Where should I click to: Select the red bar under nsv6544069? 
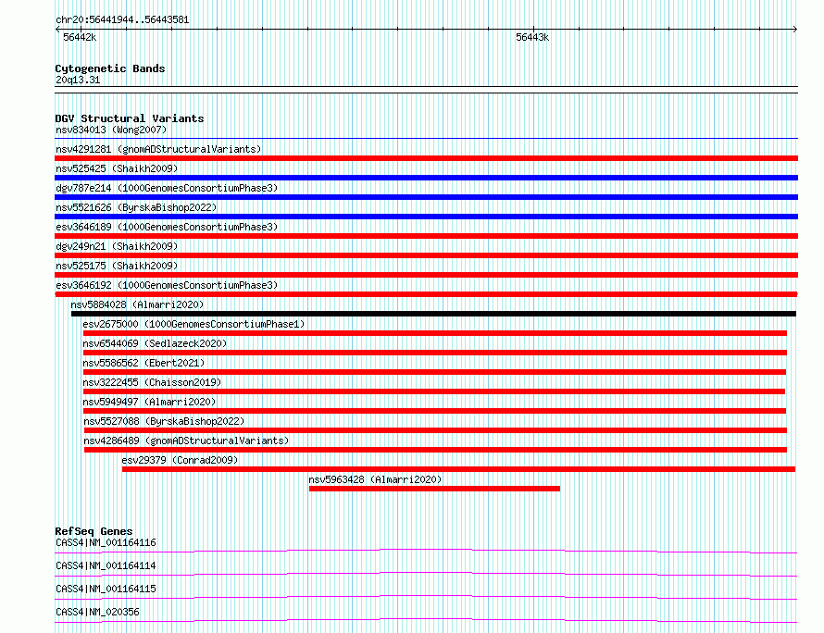point(434,353)
